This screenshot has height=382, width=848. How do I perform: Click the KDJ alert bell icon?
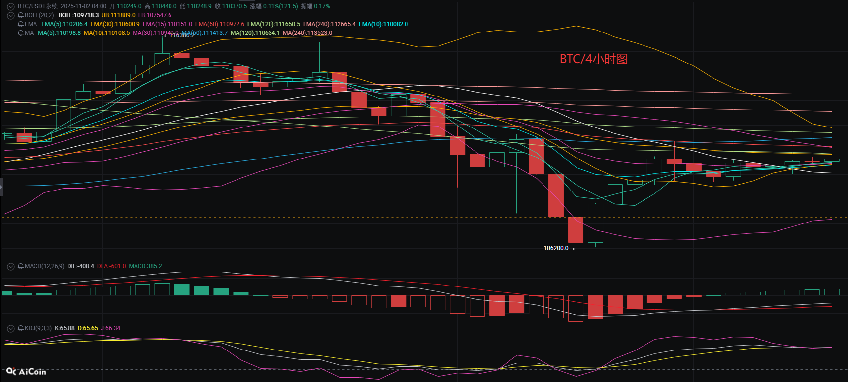tap(21, 328)
